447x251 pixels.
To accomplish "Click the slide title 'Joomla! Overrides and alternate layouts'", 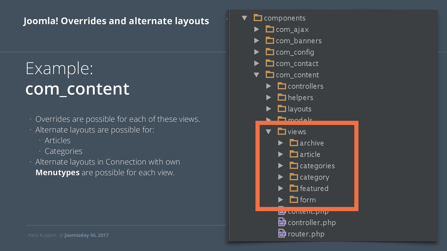I will click(x=116, y=21).
